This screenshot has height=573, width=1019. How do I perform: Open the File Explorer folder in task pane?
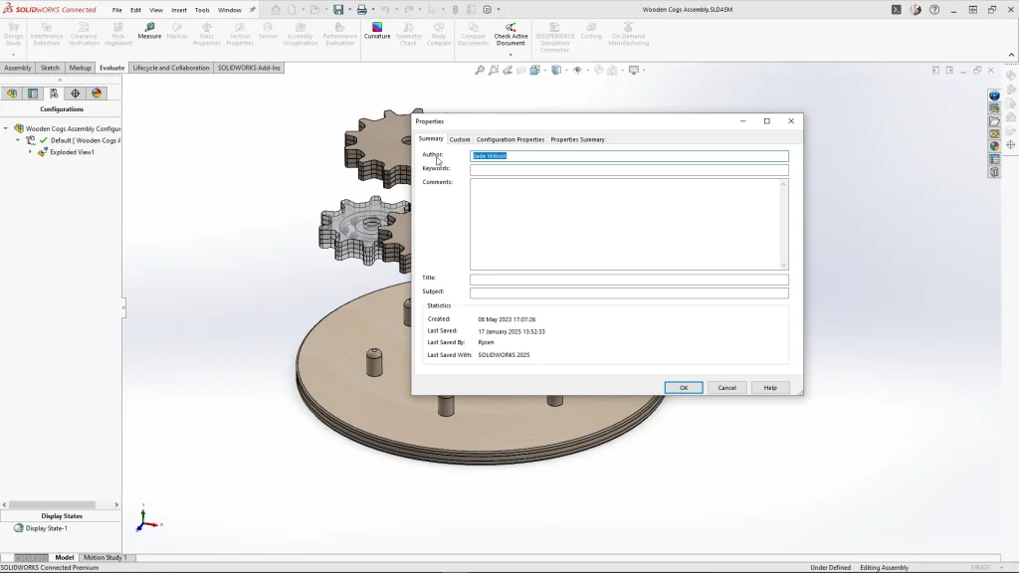click(x=994, y=121)
